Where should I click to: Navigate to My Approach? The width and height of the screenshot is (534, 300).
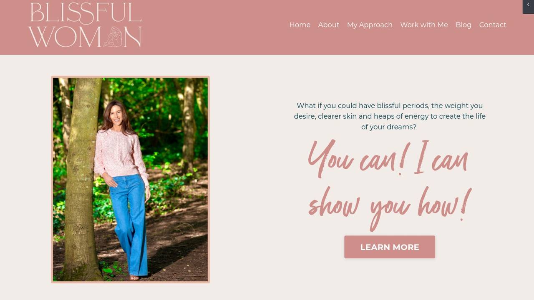(x=370, y=25)
